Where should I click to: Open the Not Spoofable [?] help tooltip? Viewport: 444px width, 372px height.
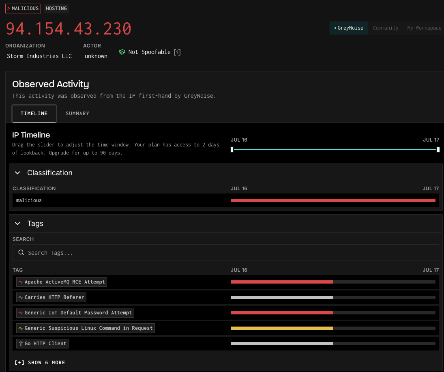(x=177, y=52)
